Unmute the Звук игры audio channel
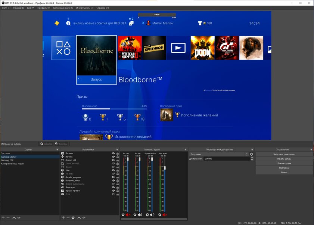Screen dimensions: 314x225 point(165,215)
